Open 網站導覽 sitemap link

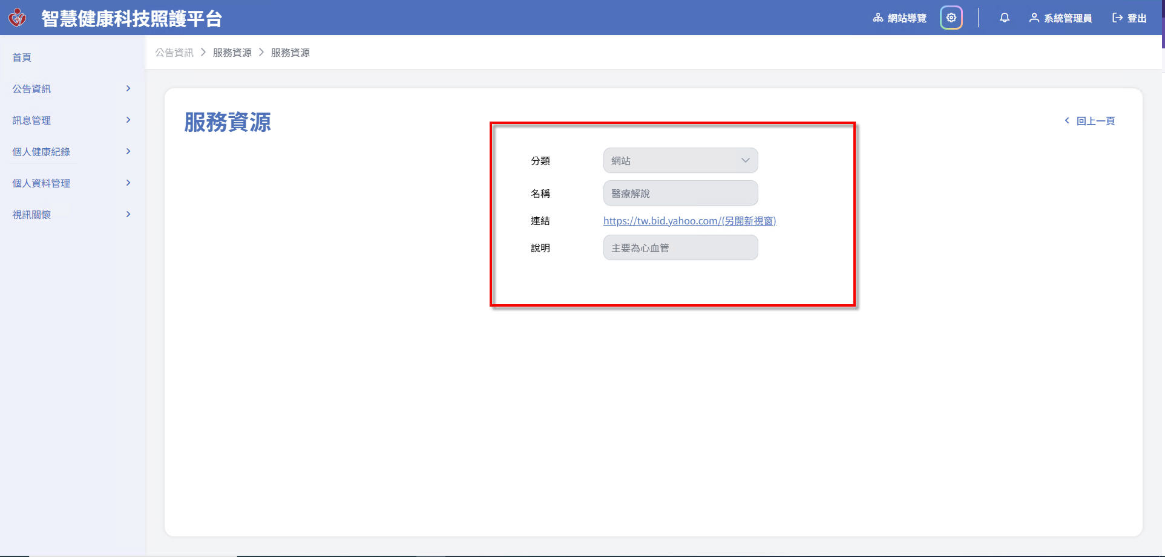899,18
